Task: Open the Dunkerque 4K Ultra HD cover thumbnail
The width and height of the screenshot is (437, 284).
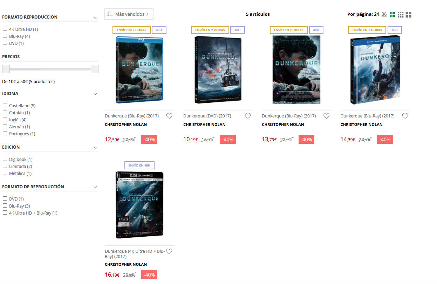Action: coord(139,205)
